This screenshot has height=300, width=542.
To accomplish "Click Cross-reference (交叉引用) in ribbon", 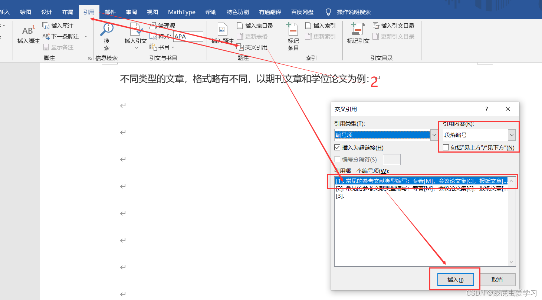I will click(x=252, y=47).
